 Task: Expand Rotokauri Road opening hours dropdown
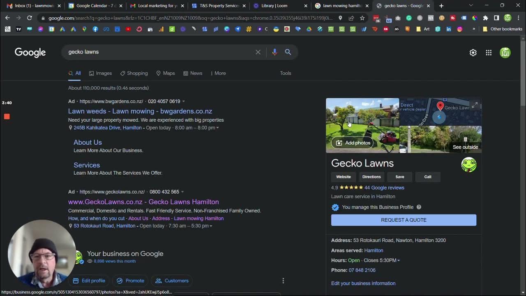click(211, 226)
